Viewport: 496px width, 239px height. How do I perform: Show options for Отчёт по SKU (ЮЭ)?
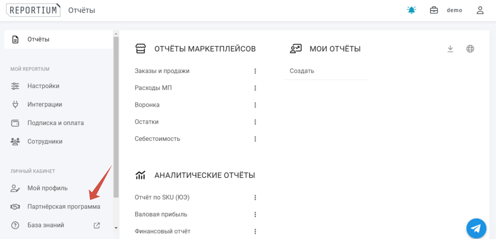pos(255,198)
